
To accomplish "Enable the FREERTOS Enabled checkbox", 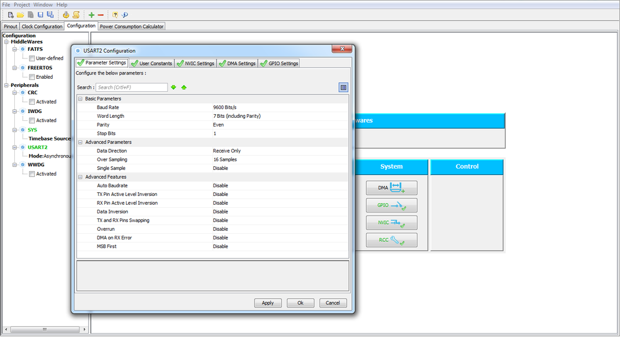I will (x=32, y=77).
